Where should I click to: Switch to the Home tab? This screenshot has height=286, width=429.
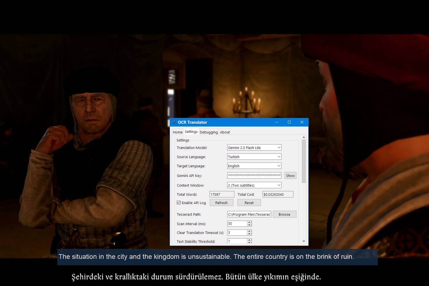click(177, 132)
